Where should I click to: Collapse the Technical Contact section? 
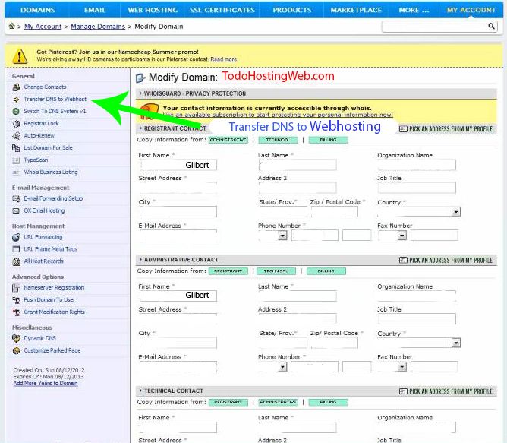140,391
